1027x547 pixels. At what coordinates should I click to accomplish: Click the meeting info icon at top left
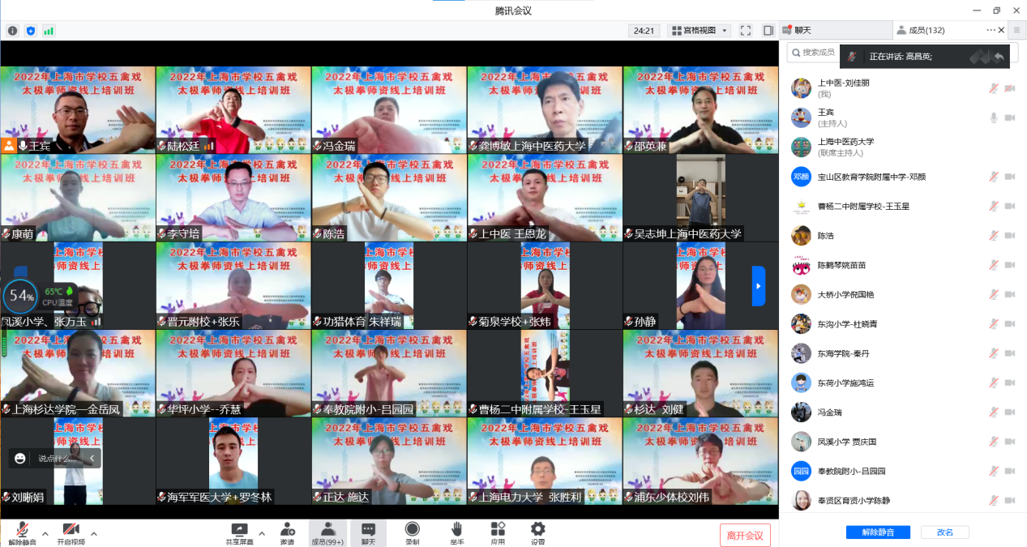(13, 31)
